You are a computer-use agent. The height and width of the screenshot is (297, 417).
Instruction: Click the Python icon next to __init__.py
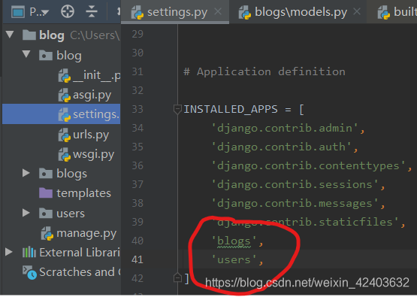coord(65,75)
